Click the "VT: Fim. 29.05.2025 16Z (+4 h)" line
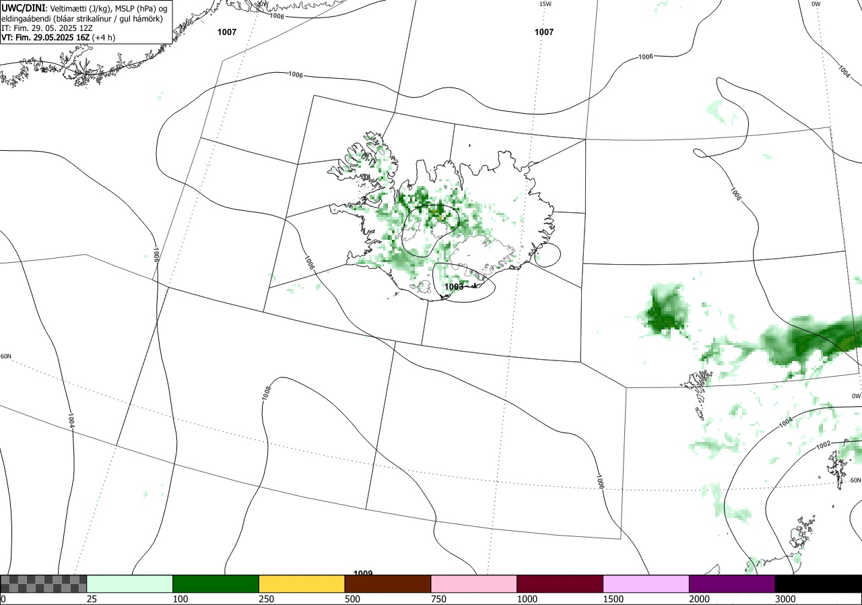862x605 pixels. pos(59,38)
